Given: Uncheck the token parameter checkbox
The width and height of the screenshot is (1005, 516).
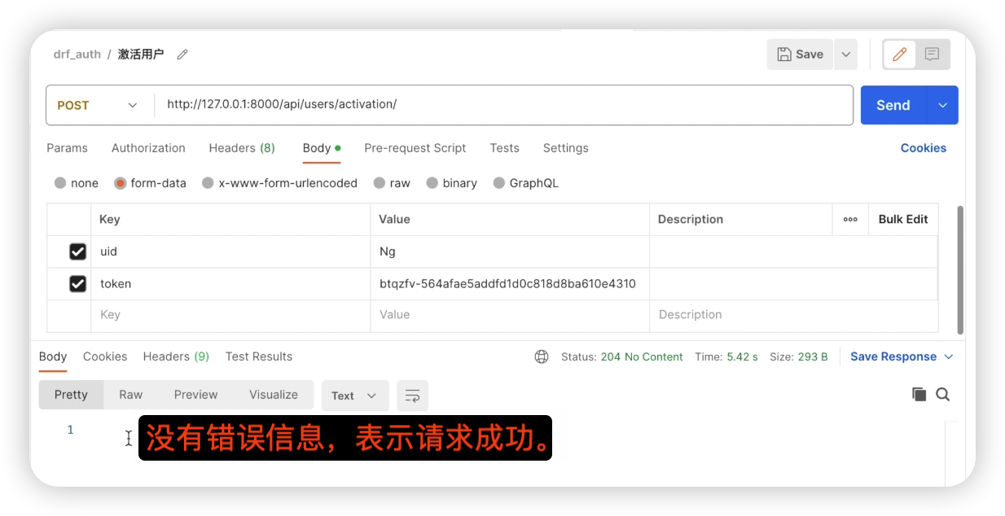Looking at the screenshot, I should point(77,284).
